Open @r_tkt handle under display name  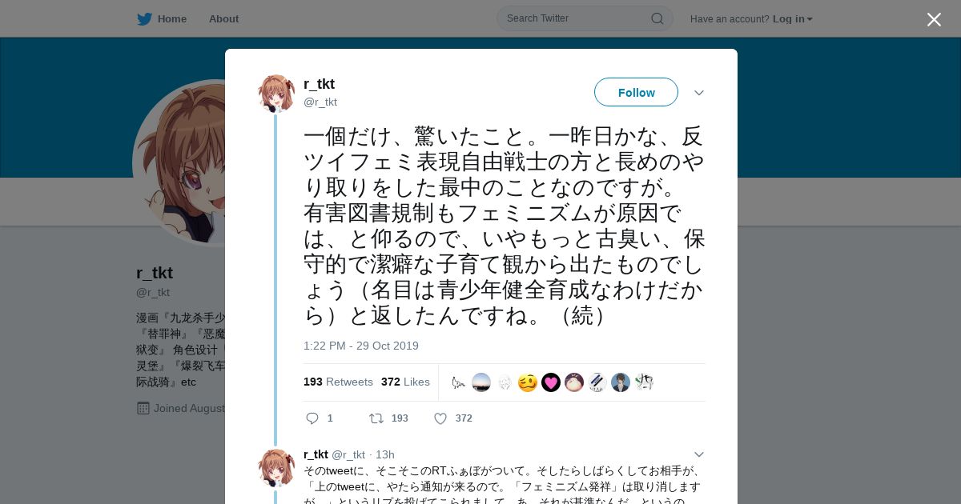(x=320, y=102)
